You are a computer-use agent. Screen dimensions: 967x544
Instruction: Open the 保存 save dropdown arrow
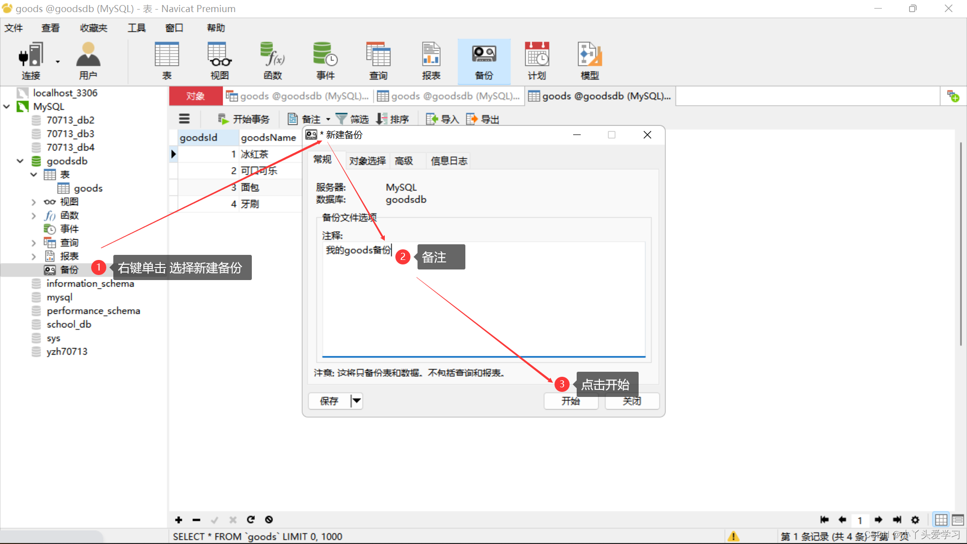pyautogui.click(x=357, y=401)
